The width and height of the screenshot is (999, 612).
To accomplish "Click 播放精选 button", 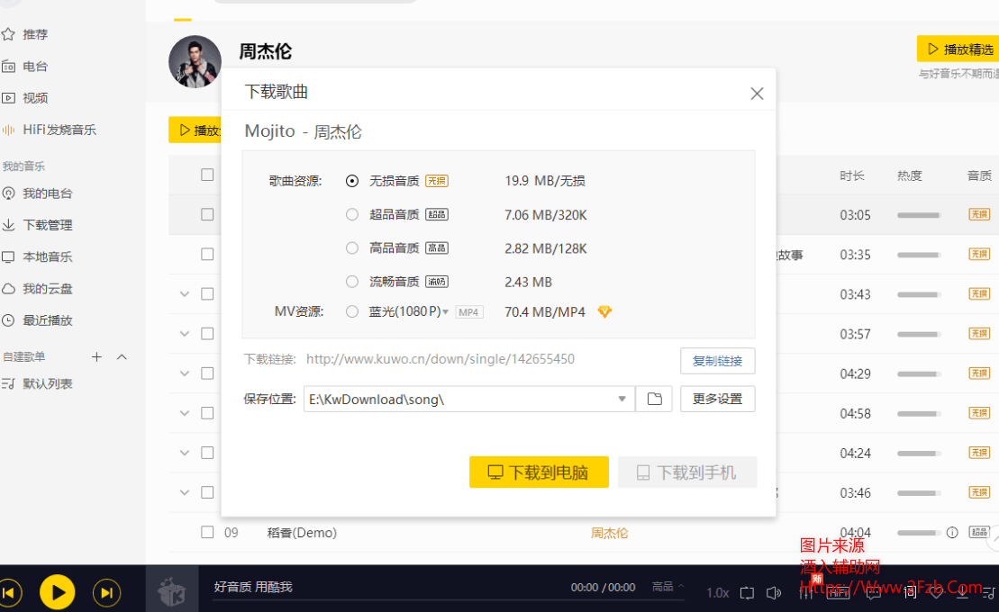I will tap(959, 49).
